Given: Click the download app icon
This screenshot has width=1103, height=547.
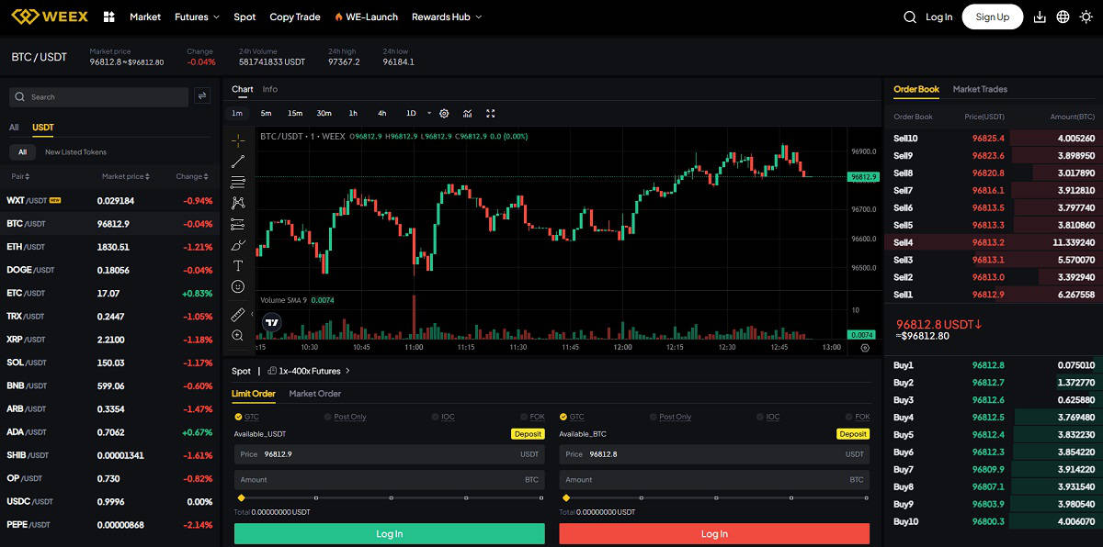Looking at the screenshot, I should (x=1040, y=17).
